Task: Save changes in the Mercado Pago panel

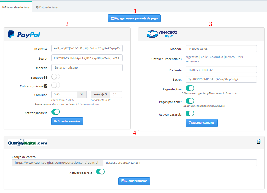Action: (x=202, y=123)
